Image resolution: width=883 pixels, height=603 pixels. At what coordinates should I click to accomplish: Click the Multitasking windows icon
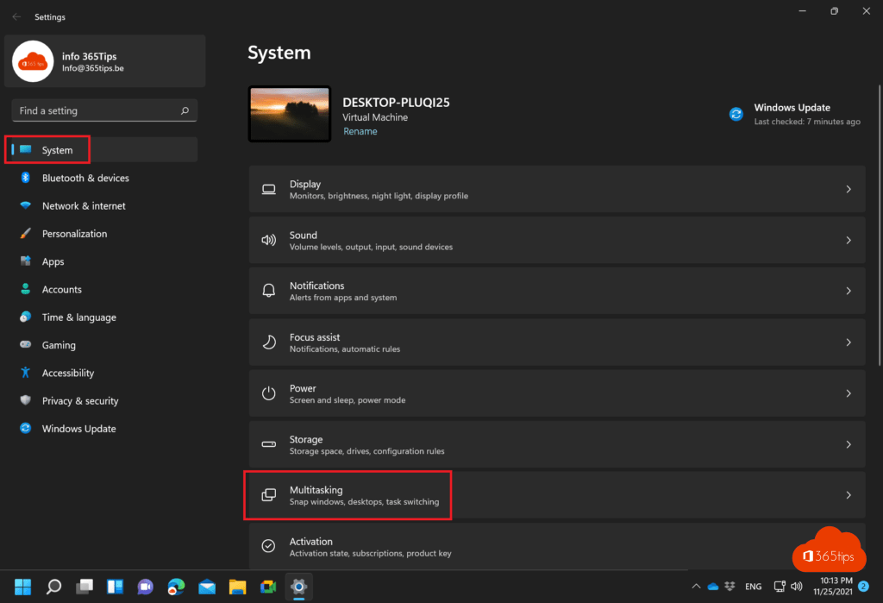pyautogui.click(x=269, y=495)
